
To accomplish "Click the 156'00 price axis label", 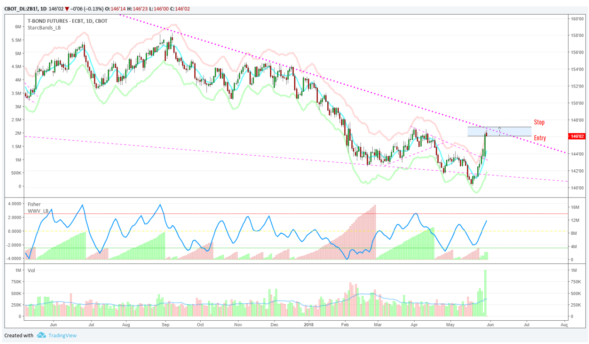I will (577, 53).
